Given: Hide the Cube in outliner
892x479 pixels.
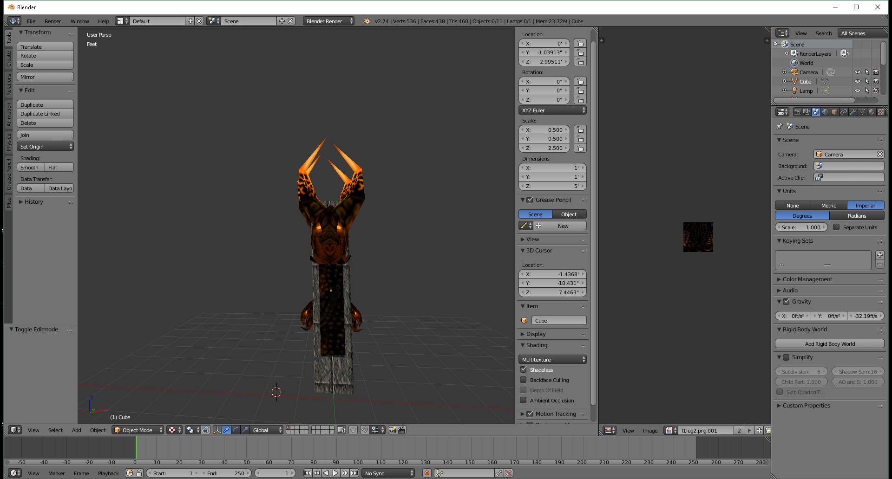Looking at the screenshot, I should click(x=858, y=82).
